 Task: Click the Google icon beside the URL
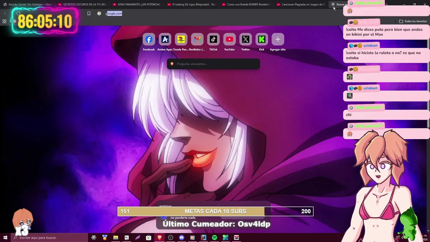click(x=99, y=13)
